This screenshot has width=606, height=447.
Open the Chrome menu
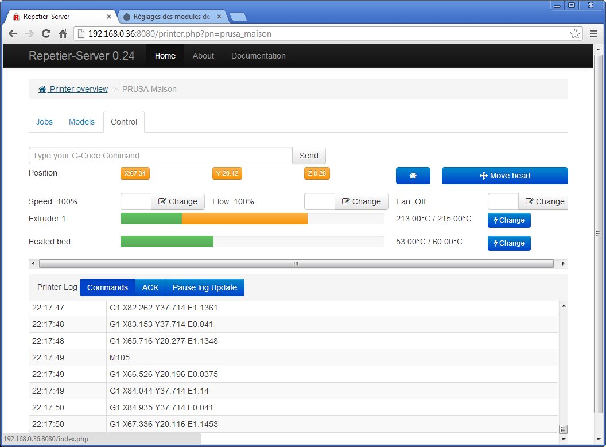click(594, 33)
